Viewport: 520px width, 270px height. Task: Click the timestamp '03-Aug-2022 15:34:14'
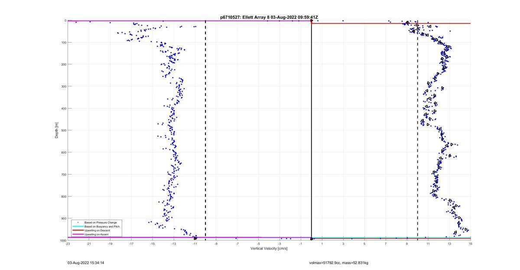[86, 263]
